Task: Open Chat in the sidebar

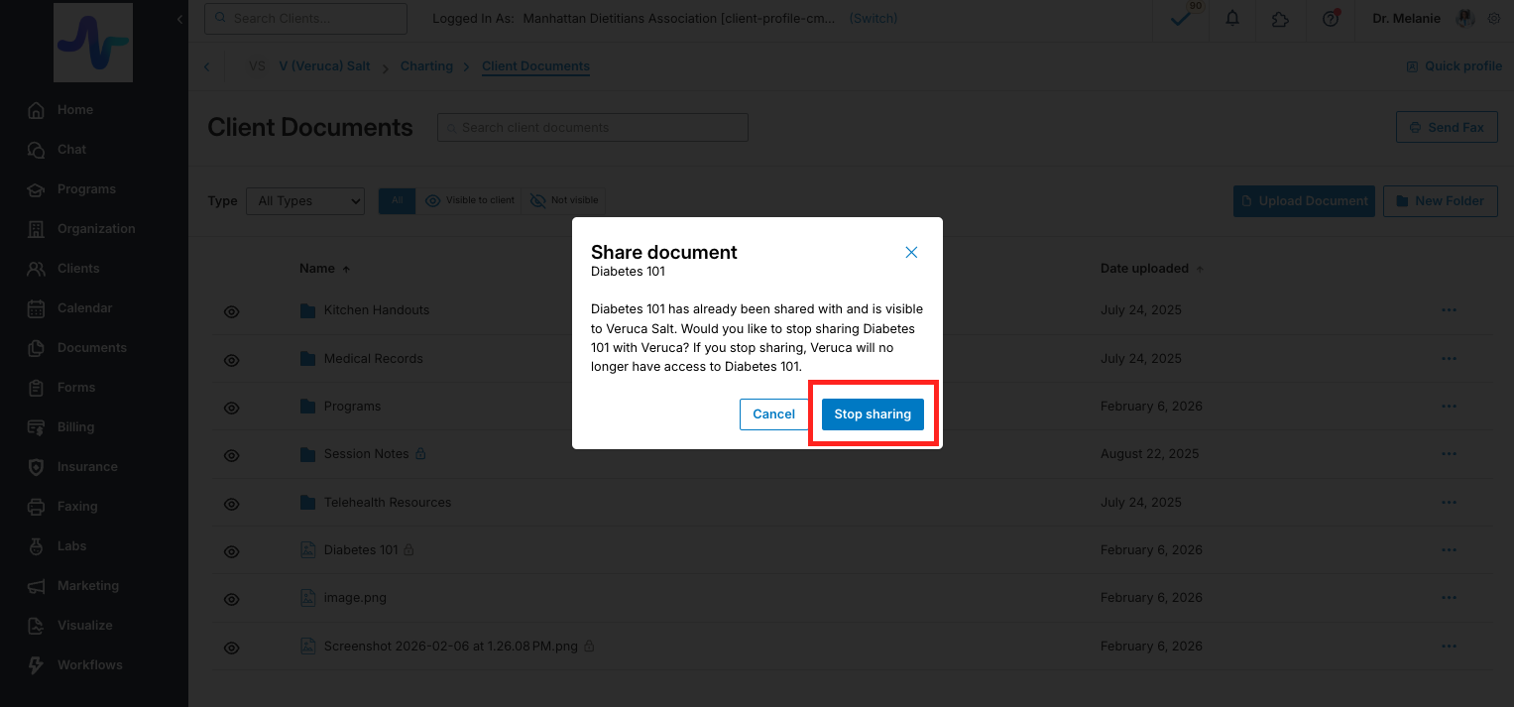Action: (x=71, y=150)
